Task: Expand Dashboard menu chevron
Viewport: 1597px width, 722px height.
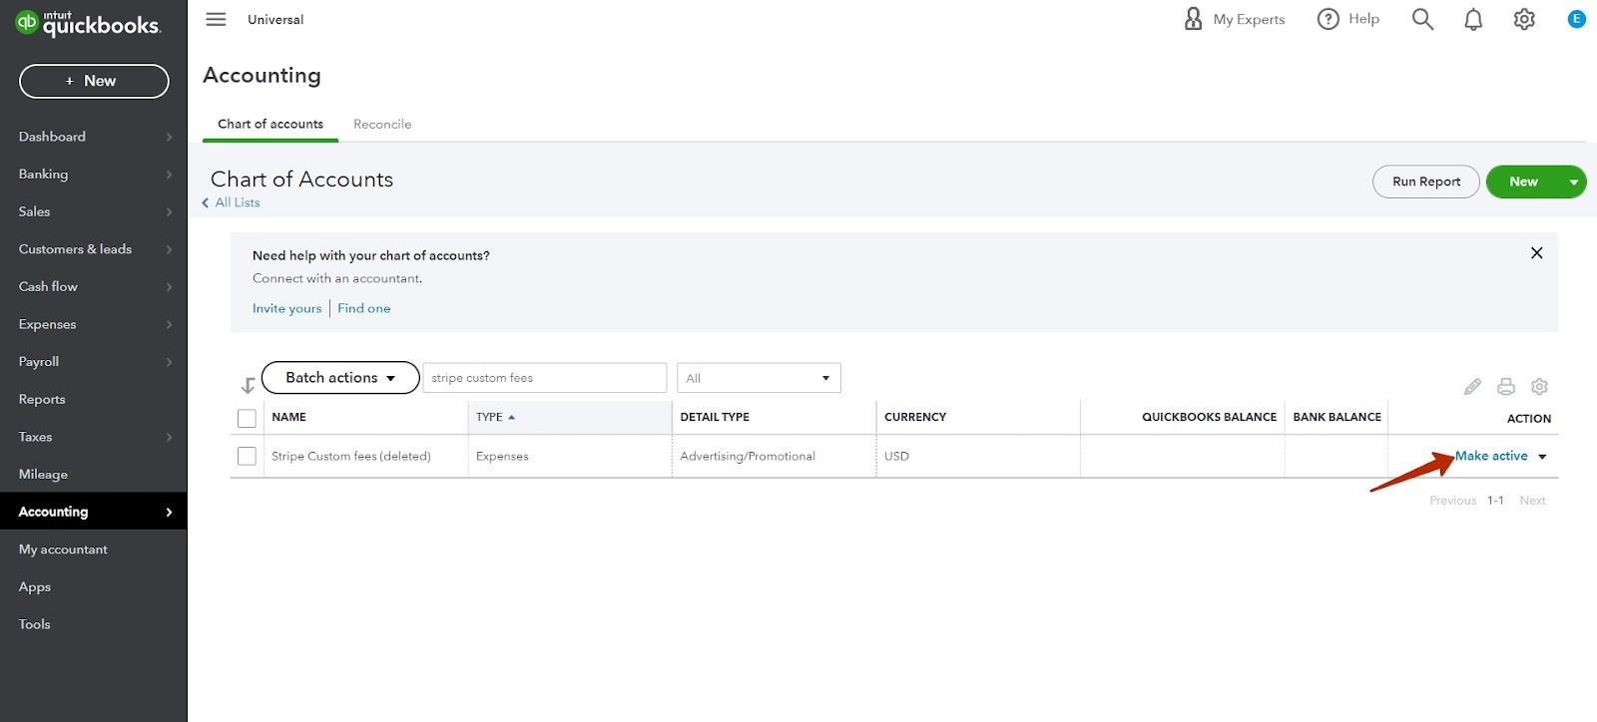Action: pyautogui.click(x=169, y=137)
